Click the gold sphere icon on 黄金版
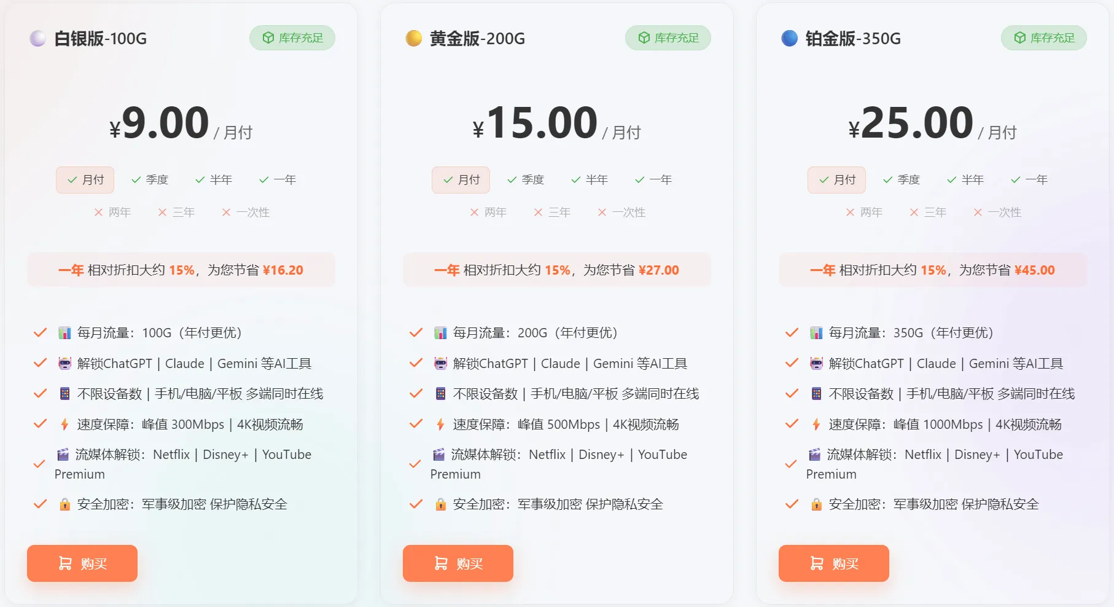Image resolution: width=1114 pixels, height=607 pixels. (414, 38)
